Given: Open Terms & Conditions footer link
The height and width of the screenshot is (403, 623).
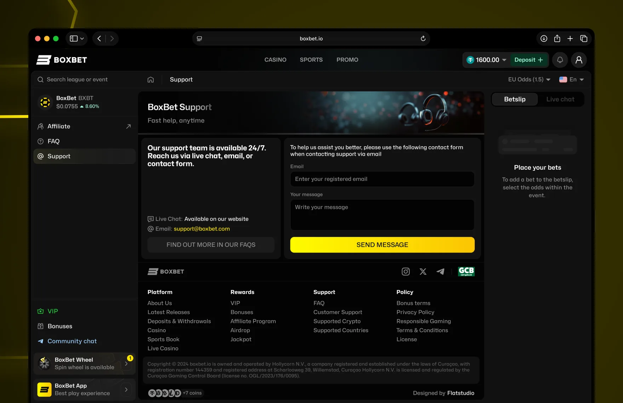Looking at the screenshot, I should tap(422, 330).
